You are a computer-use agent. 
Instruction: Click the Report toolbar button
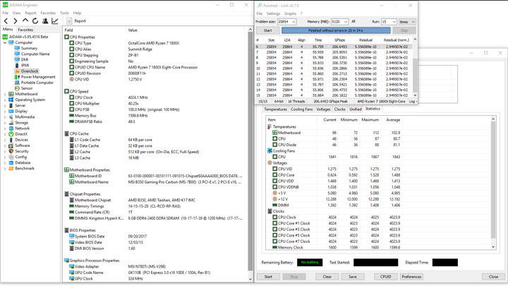click(77, 21)
